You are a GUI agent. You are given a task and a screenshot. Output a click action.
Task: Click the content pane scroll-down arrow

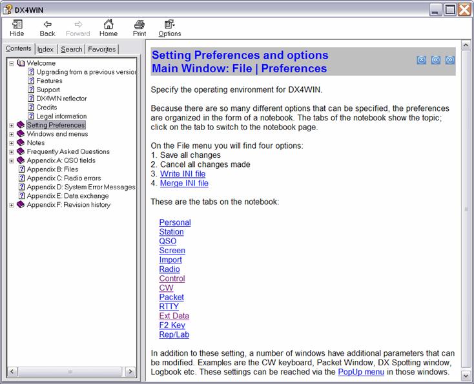[x=466, y=376]
